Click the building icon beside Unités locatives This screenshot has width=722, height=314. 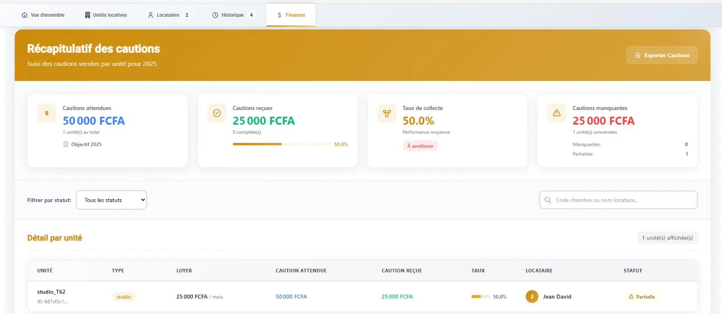click(x=88, y=15)
